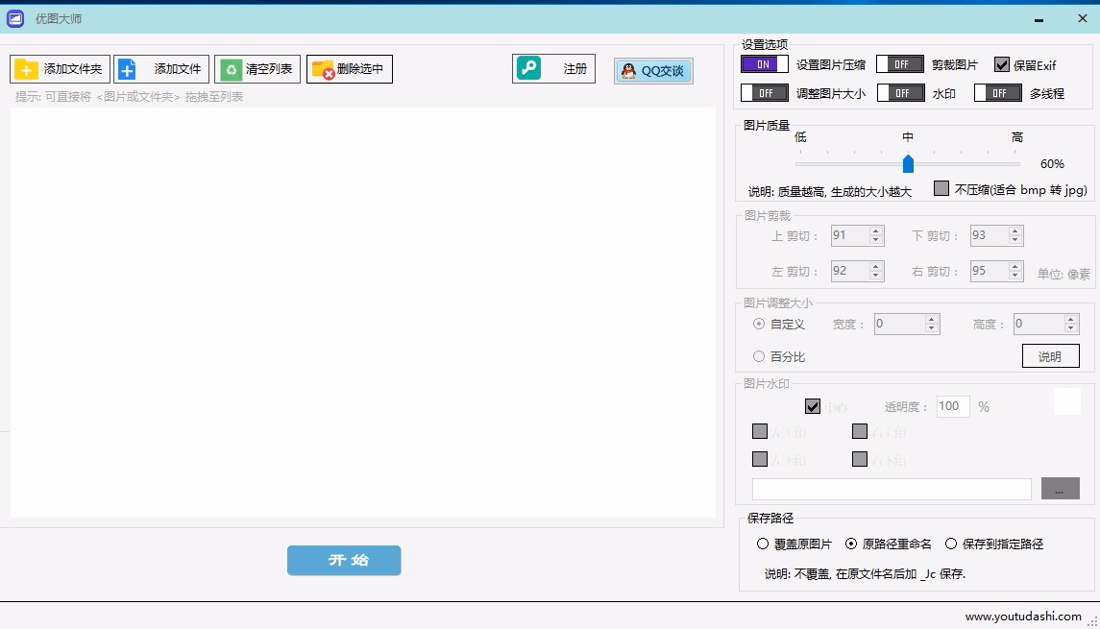Switch on the 水印 watermark toggle
This screenshot has height=629, width=1100.
900,92
